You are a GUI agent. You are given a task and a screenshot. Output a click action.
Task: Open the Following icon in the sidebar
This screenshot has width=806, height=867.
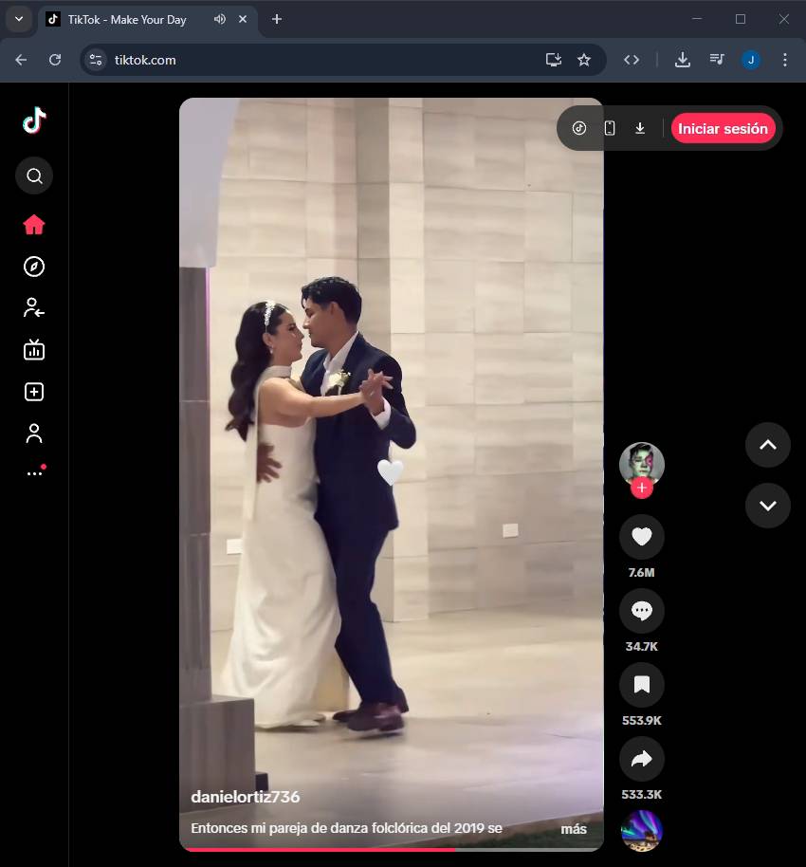point(34,307)
